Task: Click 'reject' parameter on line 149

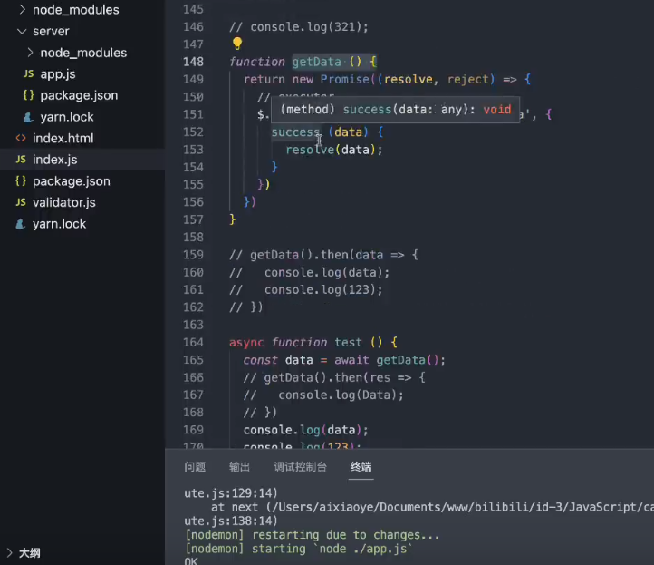Action: tap(468, 79)
